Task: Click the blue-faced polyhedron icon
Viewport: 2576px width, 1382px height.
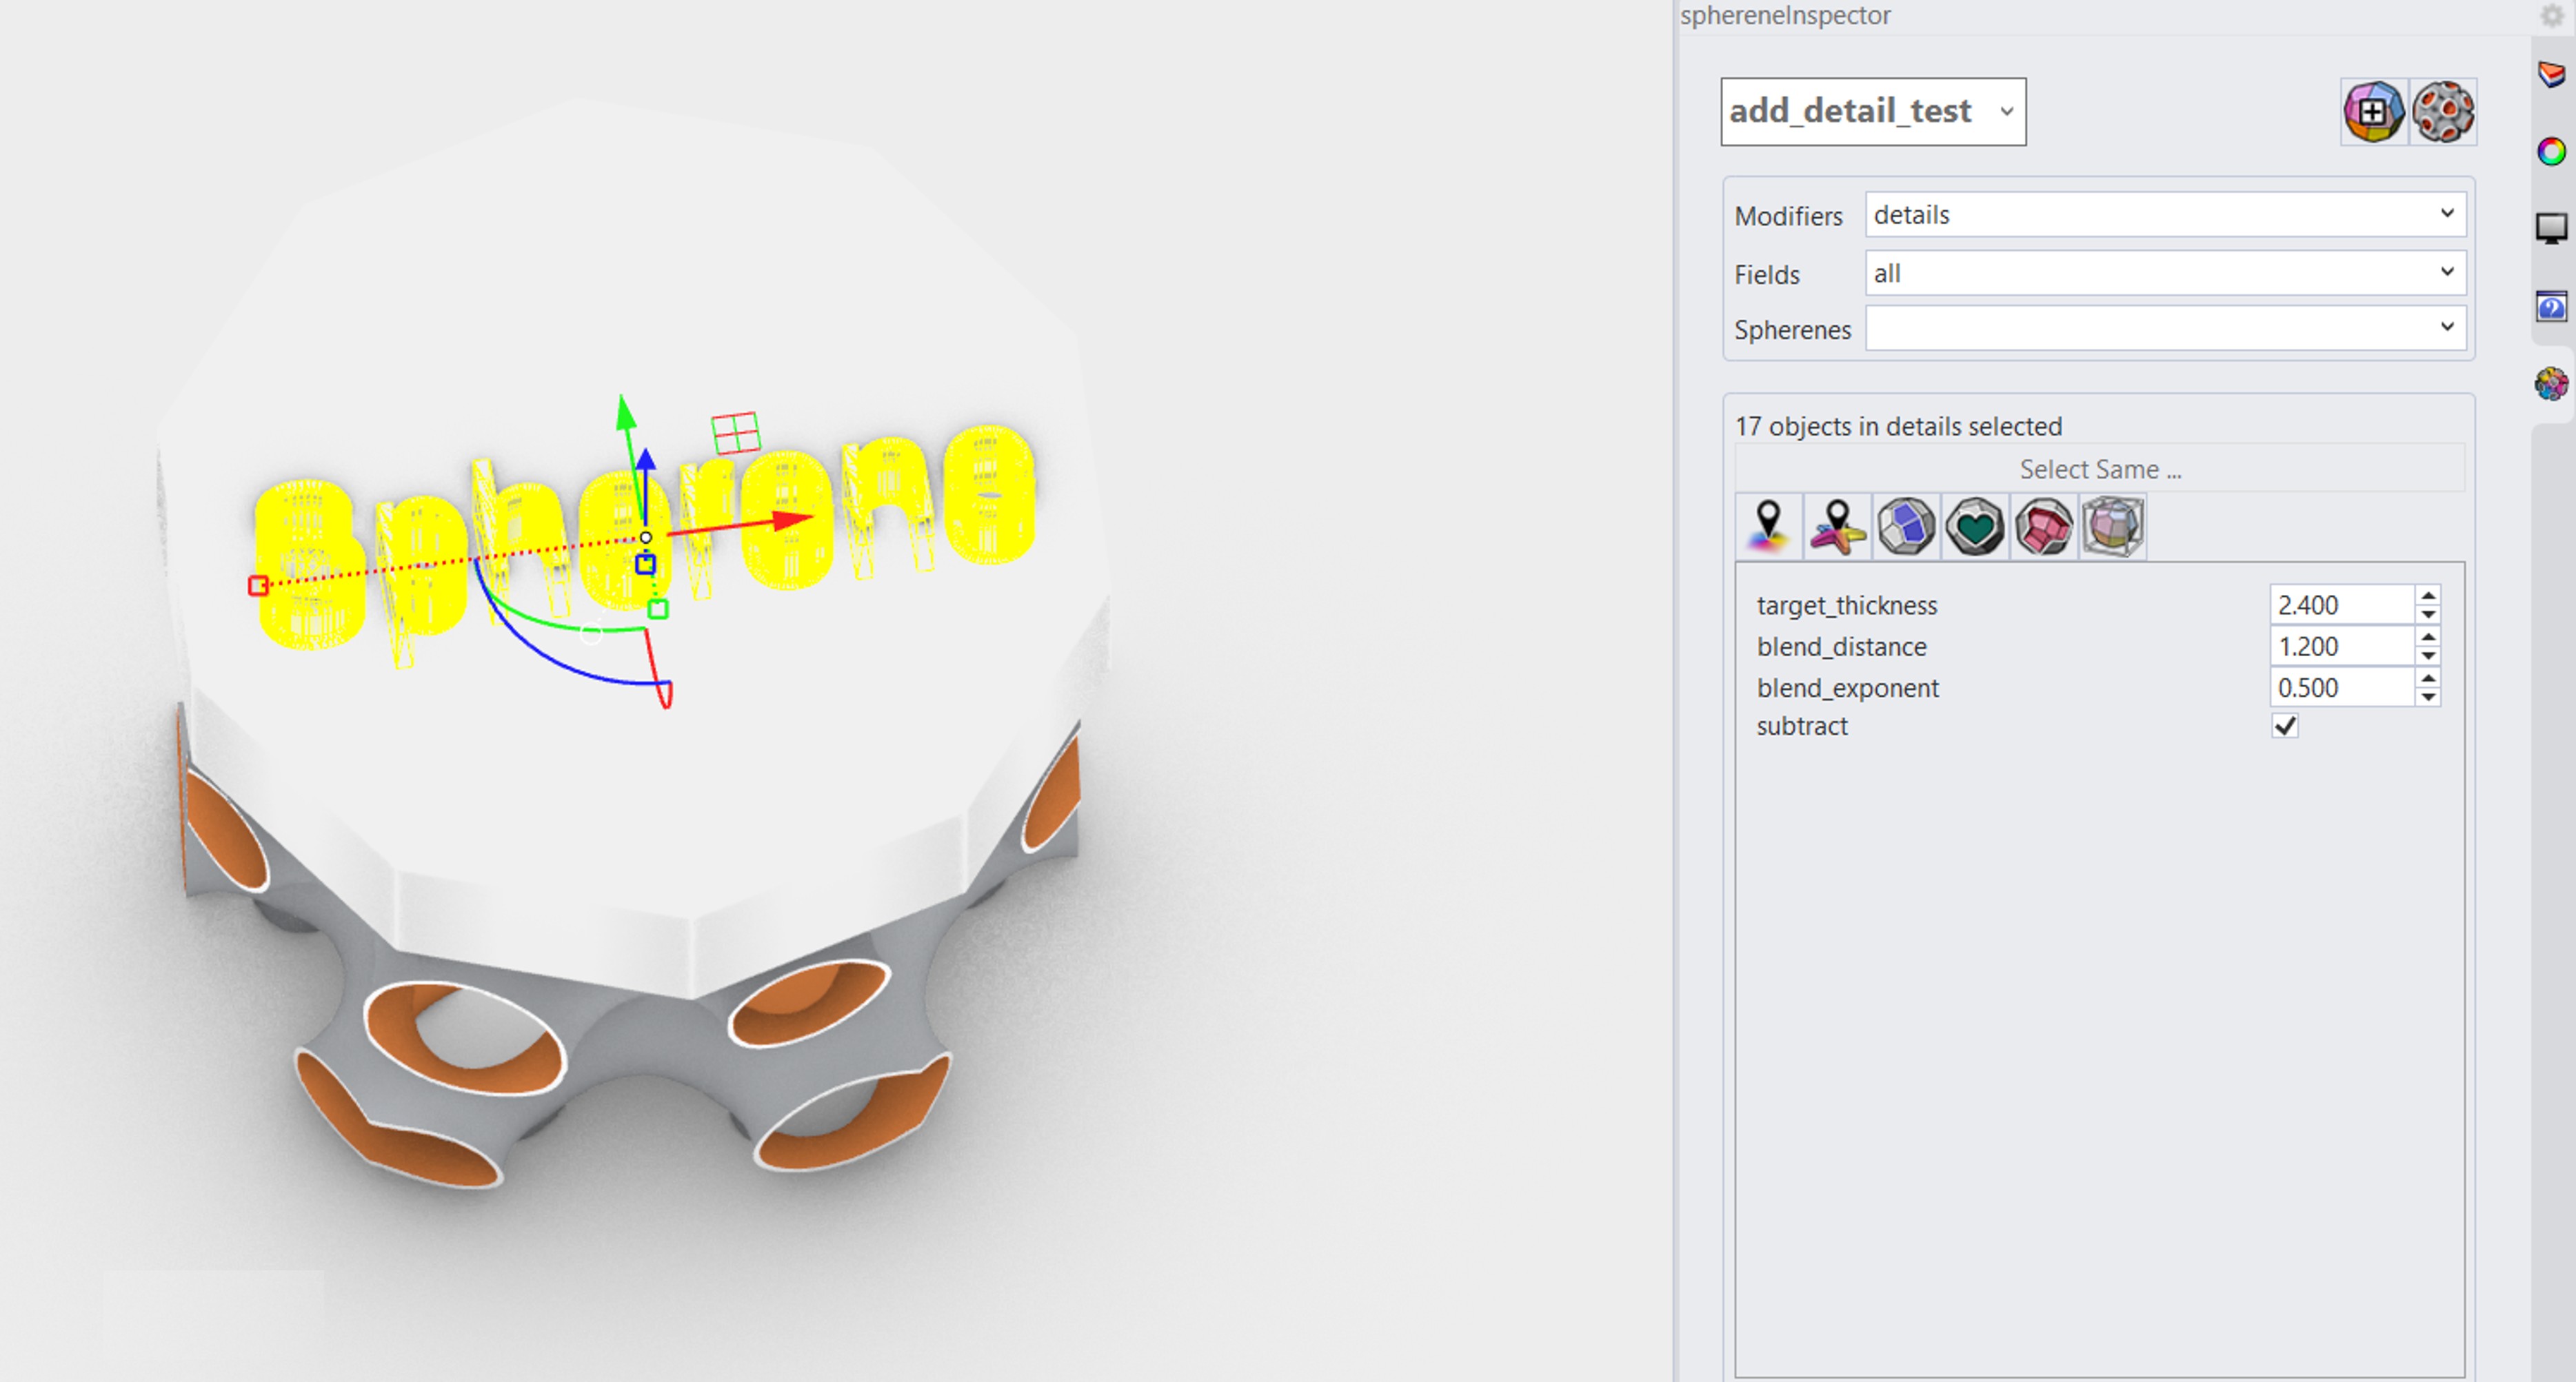Action: point(1906,526)
